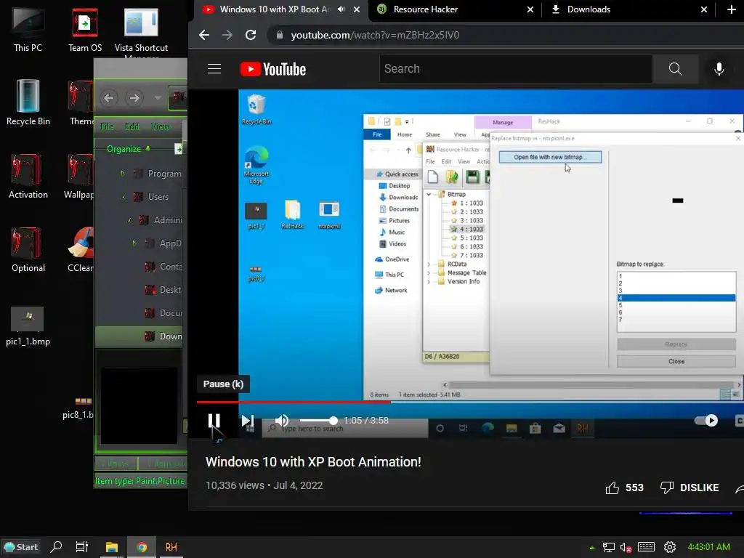744x558 pixels.
Task: Open the View menu in explorer window
Action: click(x=161, y=126)
